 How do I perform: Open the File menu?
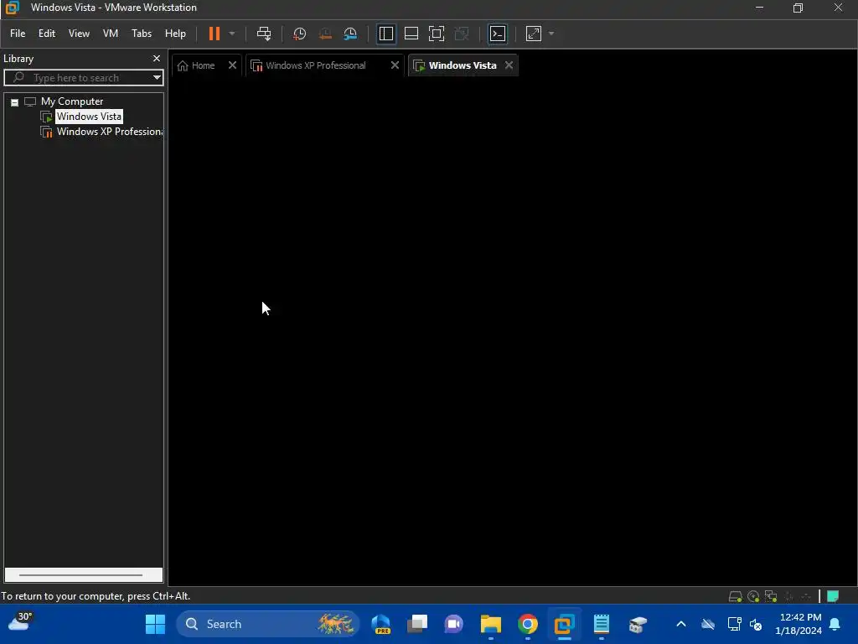(x=18, y=34)
